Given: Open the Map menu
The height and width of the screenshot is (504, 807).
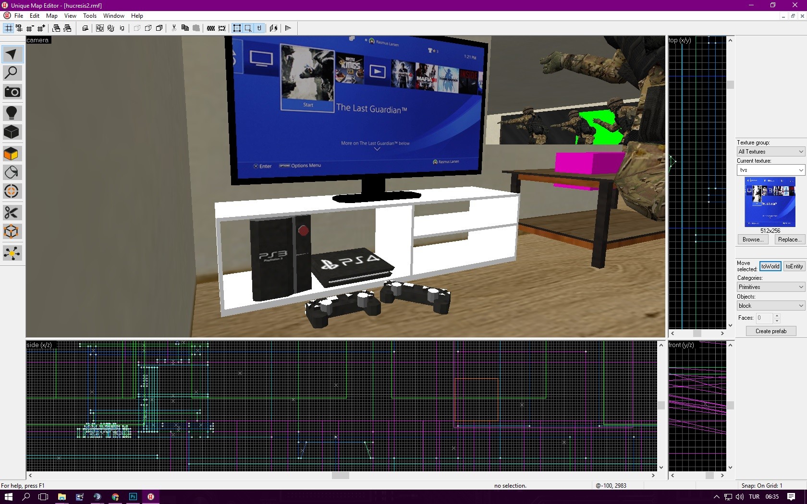Looking at the screenshot, I should 52,16.
